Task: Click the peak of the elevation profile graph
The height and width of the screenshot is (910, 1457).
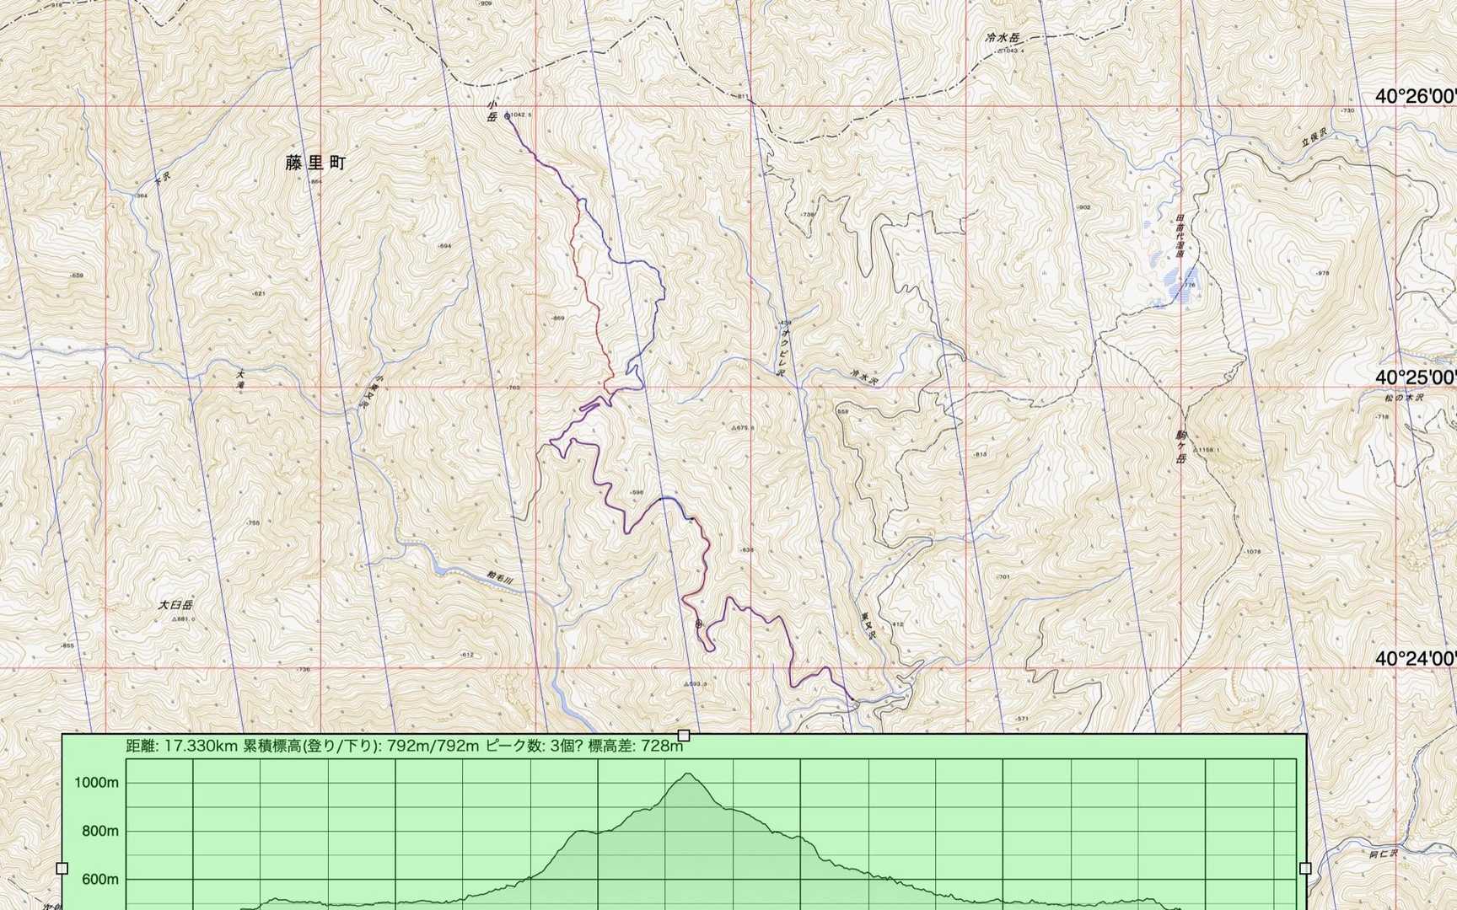Action: 688,774
